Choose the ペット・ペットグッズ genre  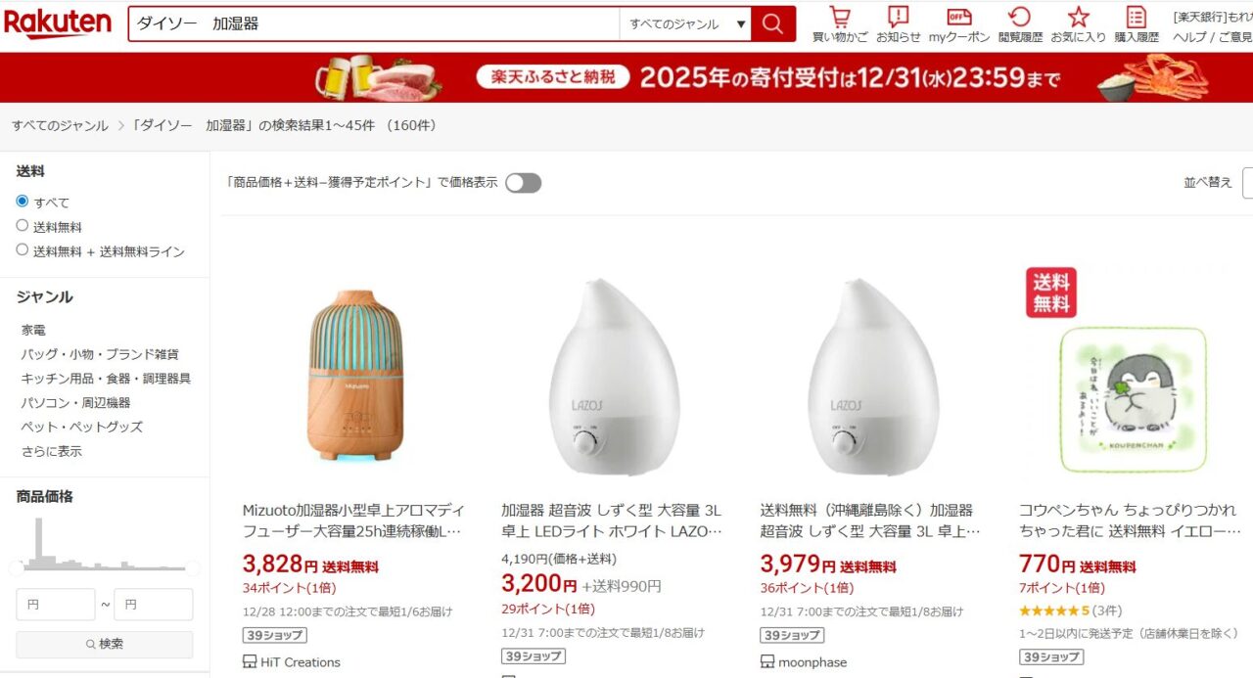[x=82, y=427]
